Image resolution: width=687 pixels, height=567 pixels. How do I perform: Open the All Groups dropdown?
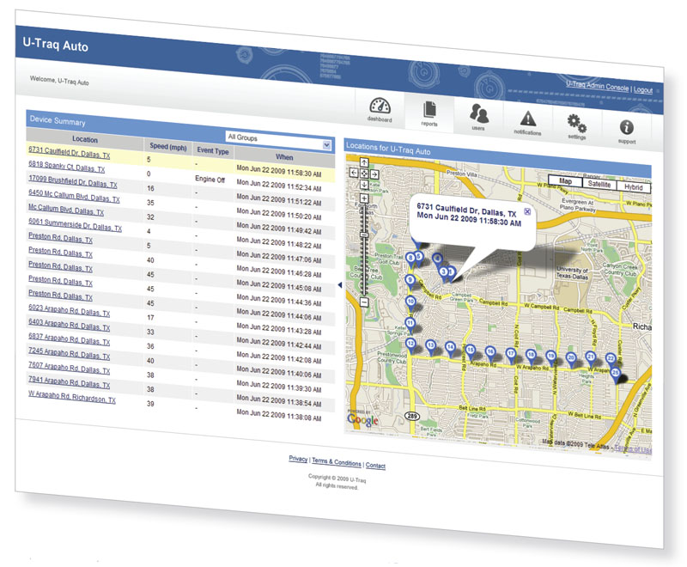point(278,141)
